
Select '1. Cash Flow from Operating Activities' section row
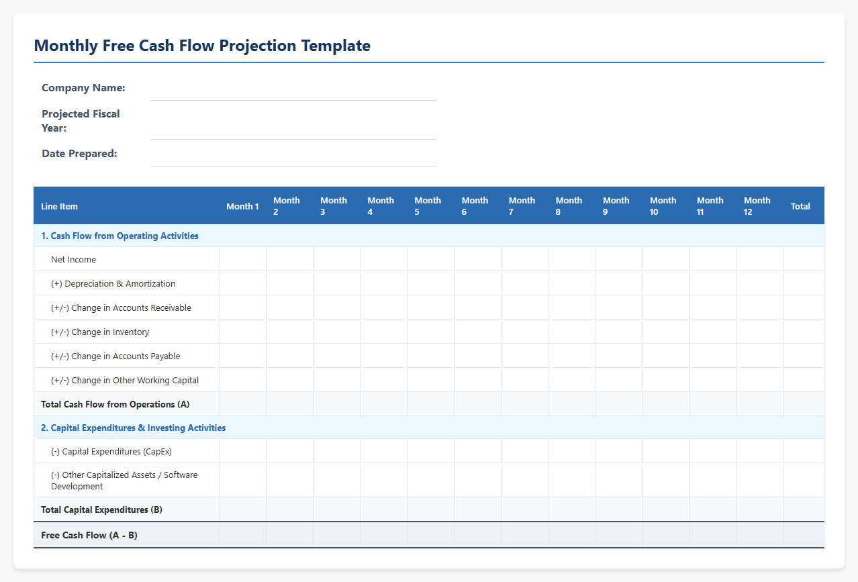click(x=429, y=236)
